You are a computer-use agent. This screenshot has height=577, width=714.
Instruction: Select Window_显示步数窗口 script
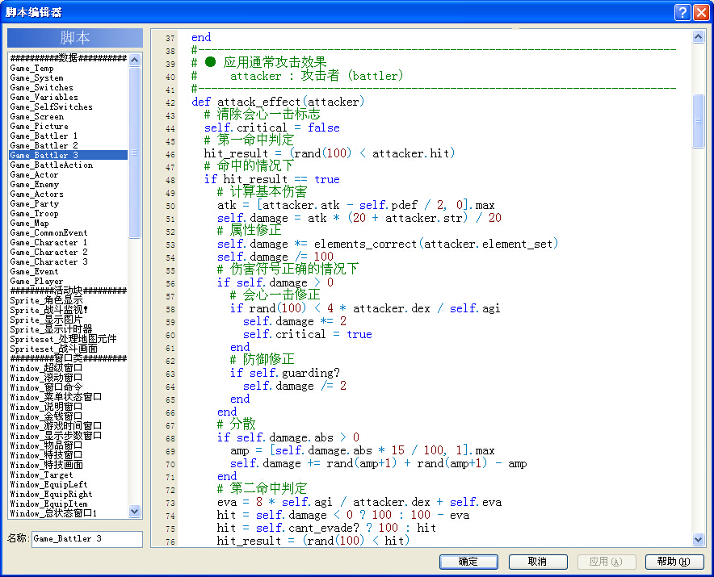tap(69, 436)
